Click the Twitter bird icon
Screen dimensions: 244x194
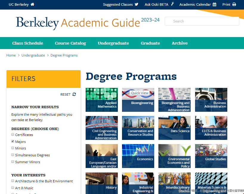pyautogui.click(x=137, y=4)
